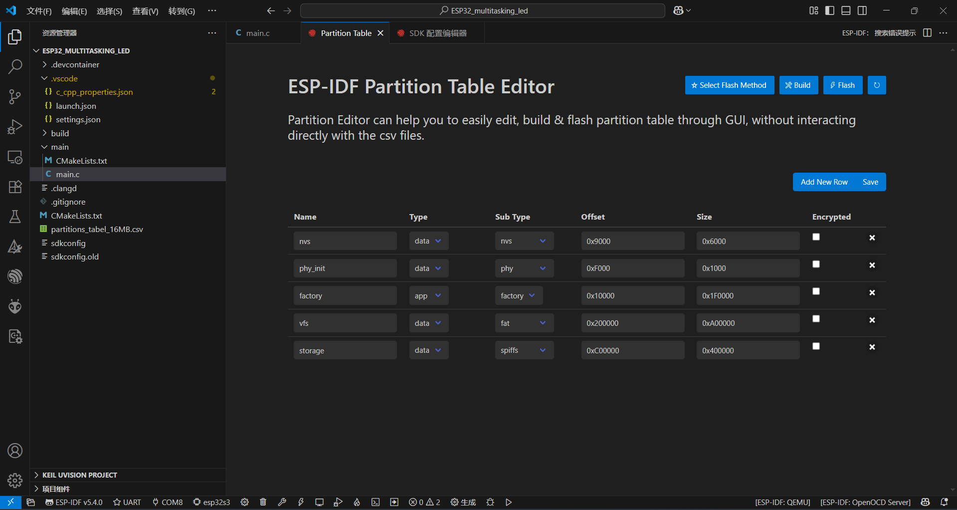Open the Extensions view
Image resolution: width=957 pixels, height=510 pixels.
click(15, 187)
